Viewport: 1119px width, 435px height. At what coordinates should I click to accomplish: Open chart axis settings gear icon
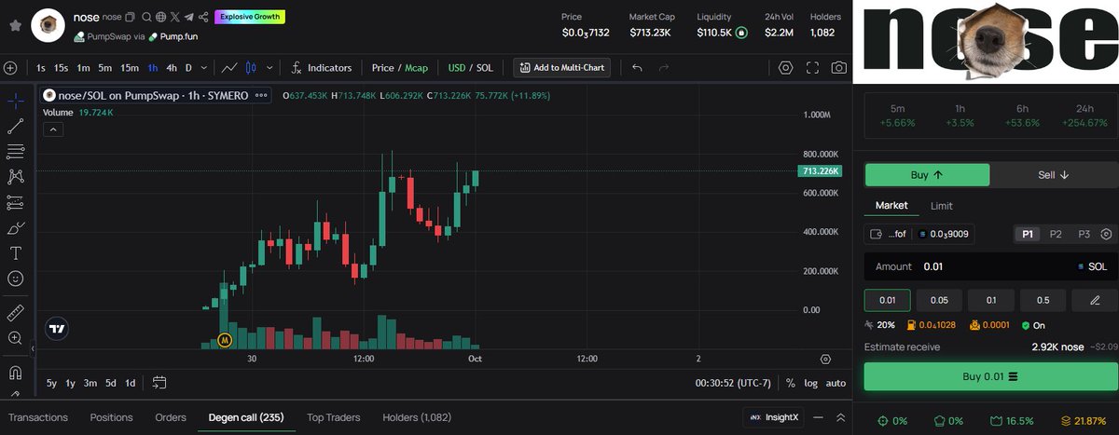(x=825, y=359)
